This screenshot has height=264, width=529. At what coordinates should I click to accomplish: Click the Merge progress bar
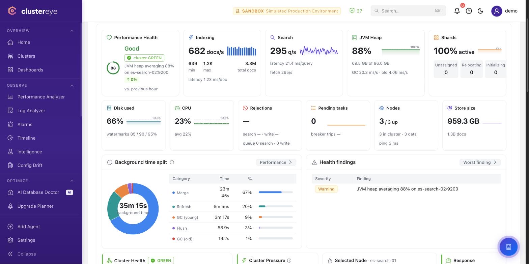(x=276, y=192)
